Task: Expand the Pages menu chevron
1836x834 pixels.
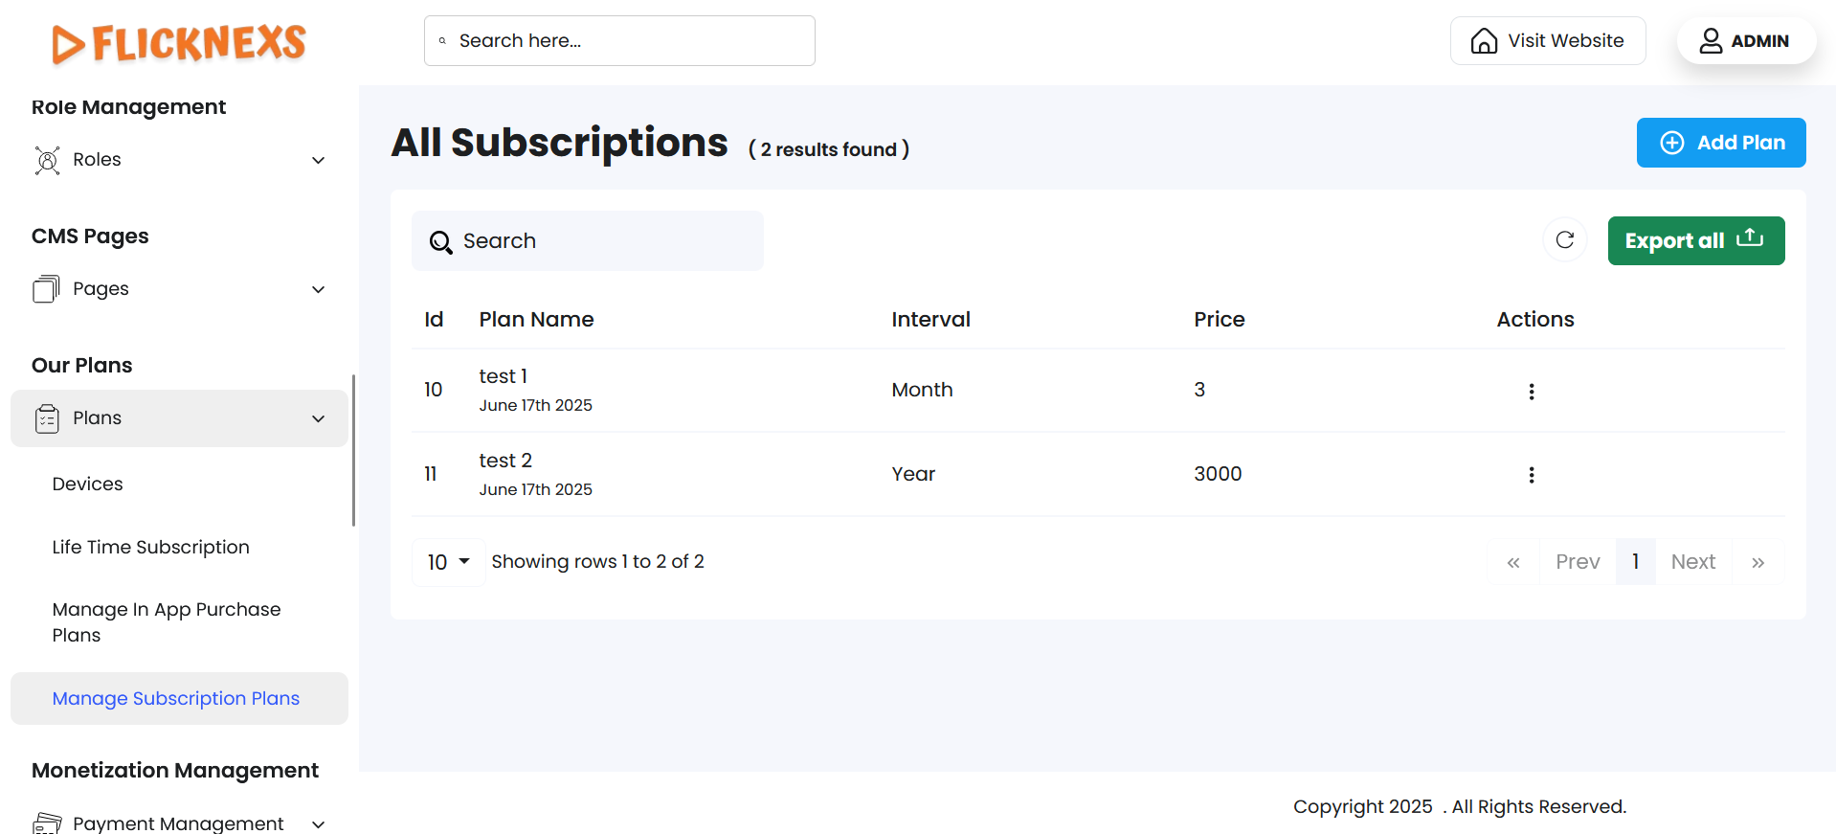Action: coord(318,289)
